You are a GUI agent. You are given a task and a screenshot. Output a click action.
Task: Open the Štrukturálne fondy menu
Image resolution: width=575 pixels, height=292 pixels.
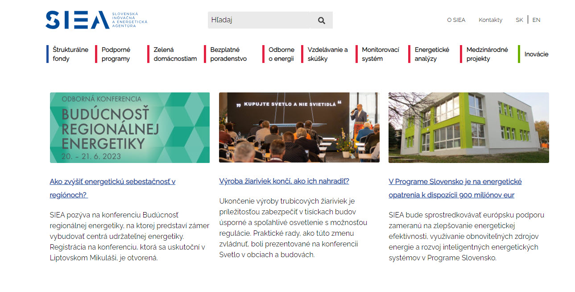coord(70,54)
